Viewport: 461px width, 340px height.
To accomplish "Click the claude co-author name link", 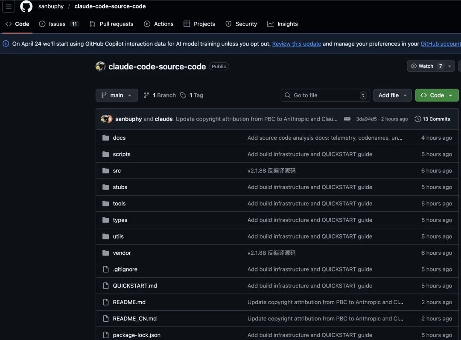I will click(x=164, y=119).
